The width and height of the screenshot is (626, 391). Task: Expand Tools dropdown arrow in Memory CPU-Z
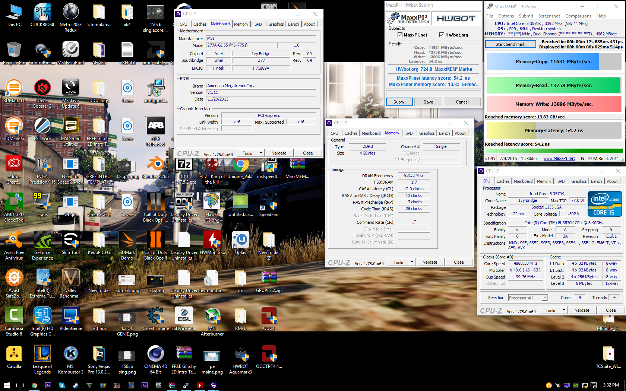click(x=412, y=262)
